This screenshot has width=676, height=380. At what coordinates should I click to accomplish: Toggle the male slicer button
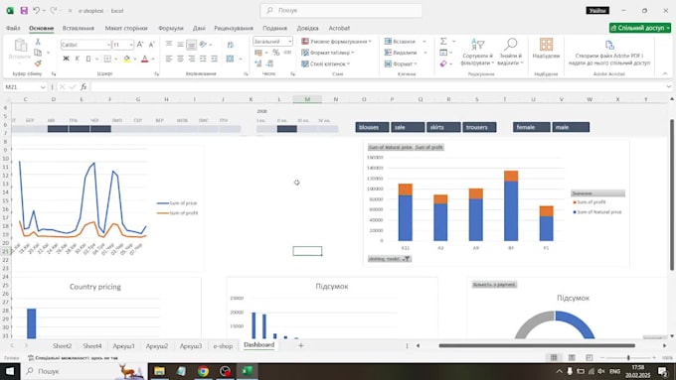(571, 127)
